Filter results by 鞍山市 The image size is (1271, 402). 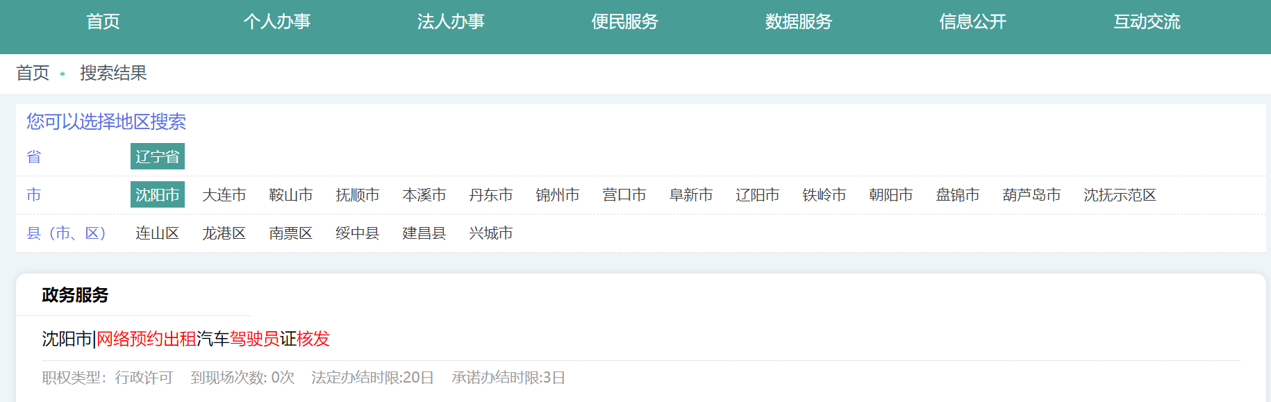tap(291, 195)
